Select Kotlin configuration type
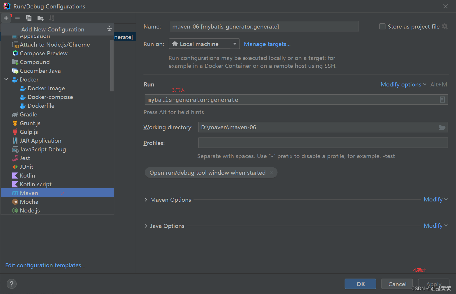This screenshot has height=294, width=456. coord(57,176)
